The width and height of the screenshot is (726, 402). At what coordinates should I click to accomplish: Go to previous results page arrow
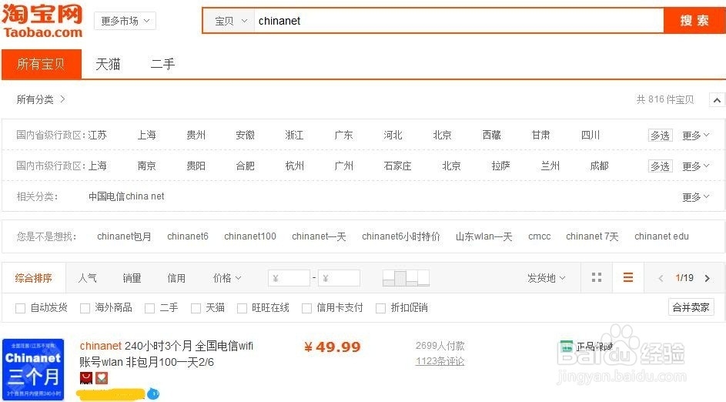pyautogui.click(x=661, y=278)
